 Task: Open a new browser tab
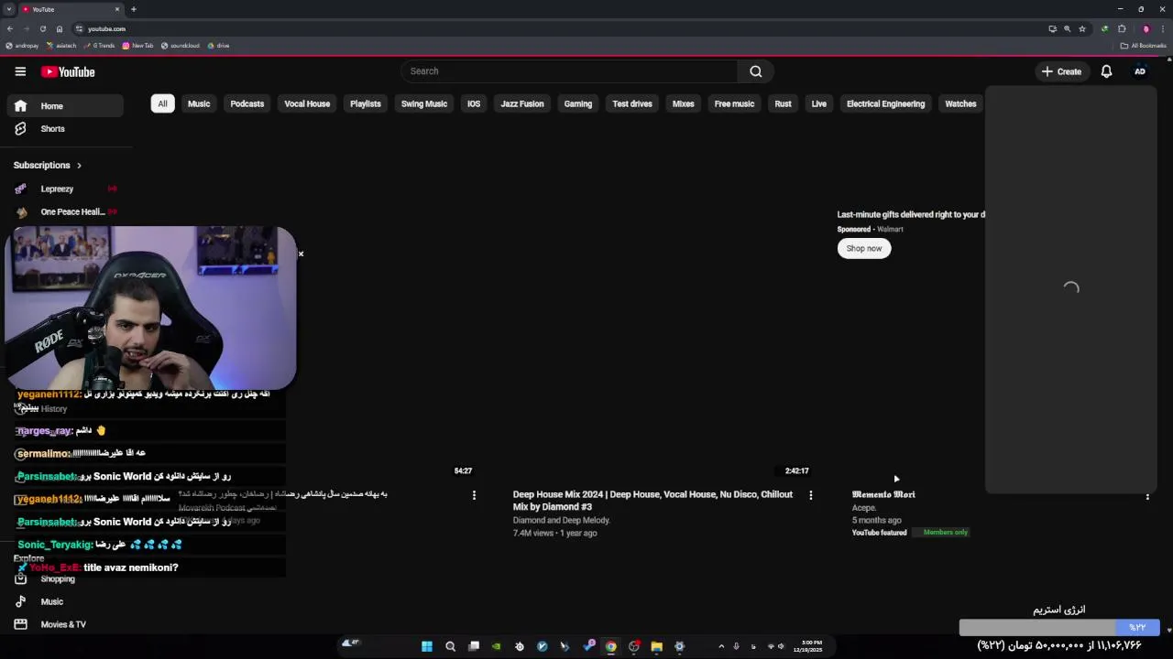click(134, 9)
